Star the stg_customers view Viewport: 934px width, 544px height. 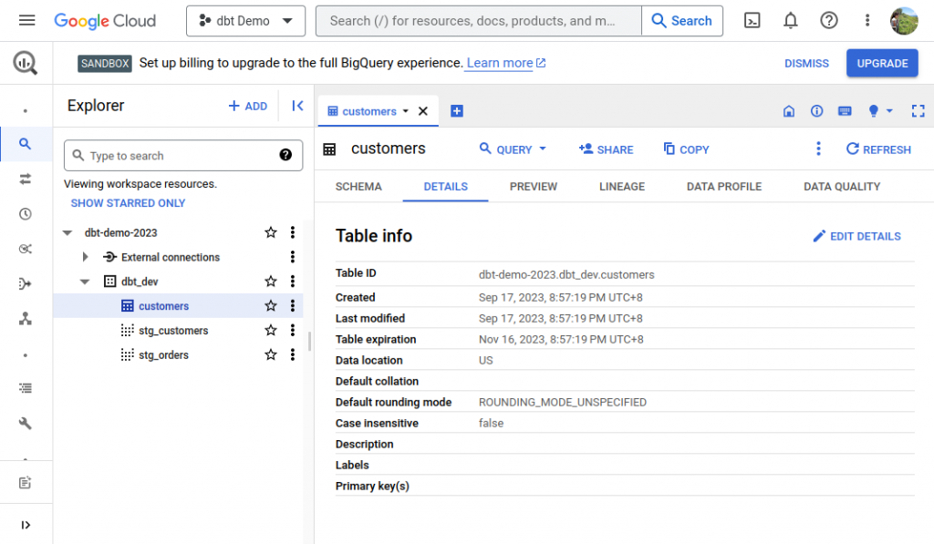[x=271, y=330]
